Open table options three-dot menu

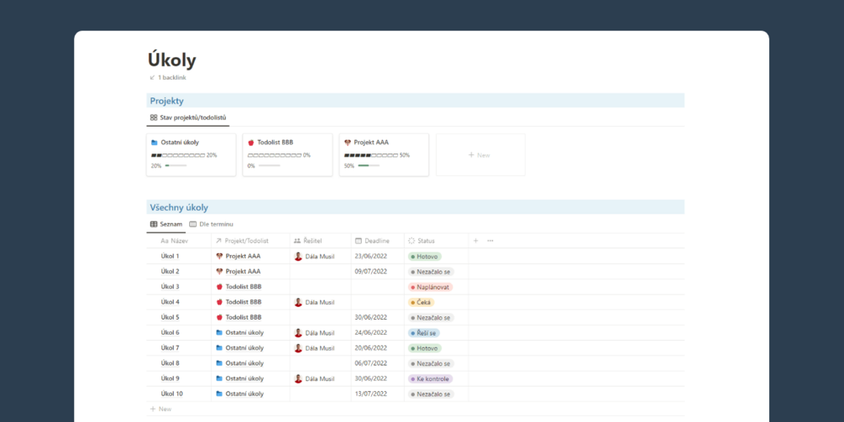pos(490,241)
